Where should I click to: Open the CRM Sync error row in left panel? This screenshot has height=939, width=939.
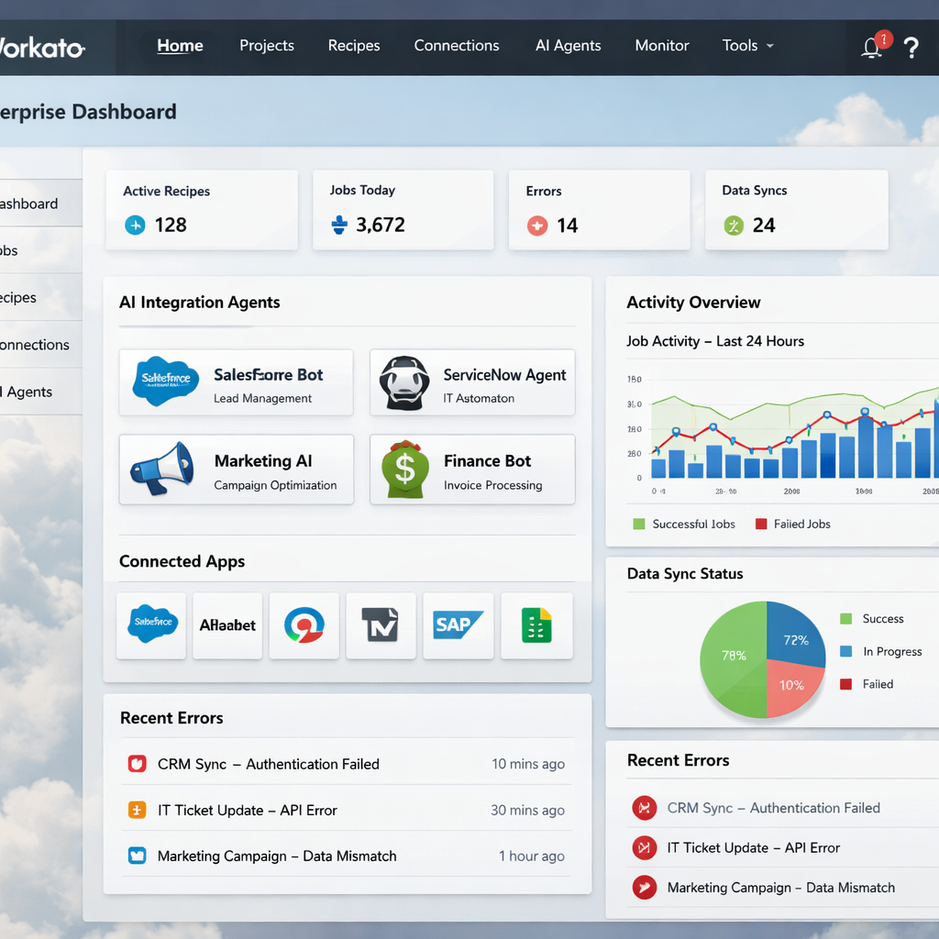coord(346,764)
